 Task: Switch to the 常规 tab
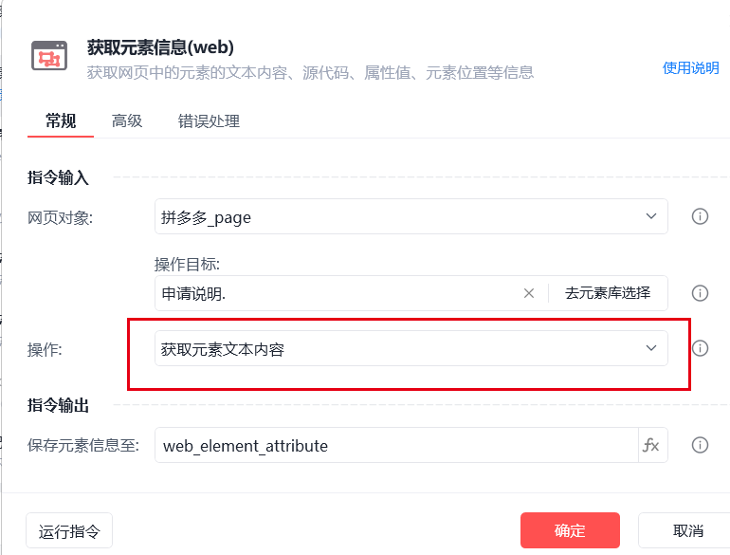point(61,121)
